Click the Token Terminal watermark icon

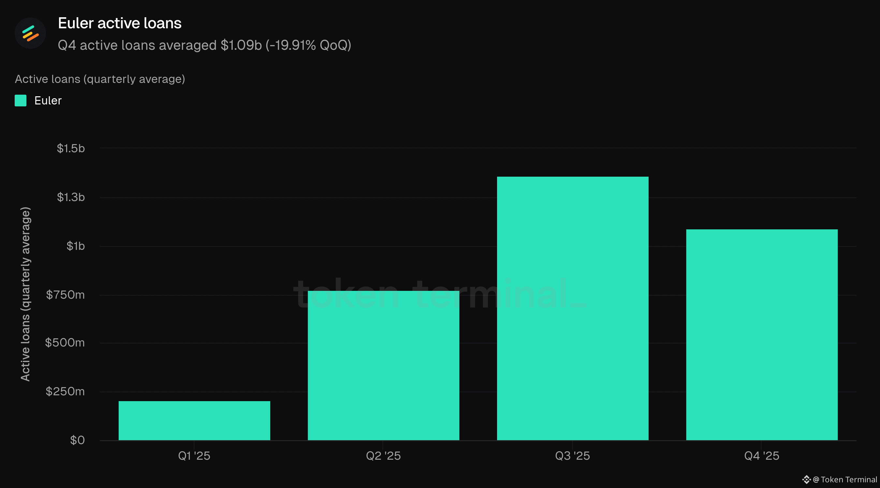pos(806,480)
